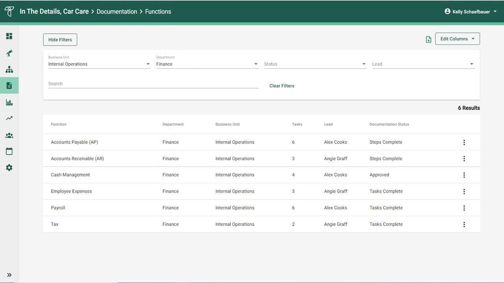
Task: Sort by the Business Unit column header
Action: point(227,124)
